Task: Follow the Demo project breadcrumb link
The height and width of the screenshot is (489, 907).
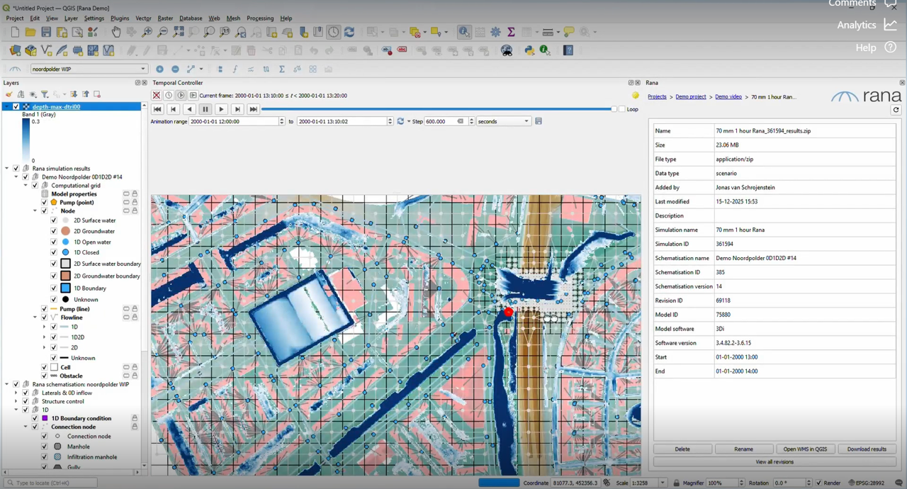Action: click(690, 96)
